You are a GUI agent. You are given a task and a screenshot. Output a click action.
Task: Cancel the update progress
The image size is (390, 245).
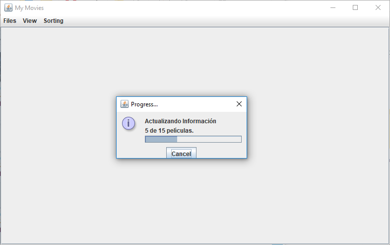click(x=181, y=153)
